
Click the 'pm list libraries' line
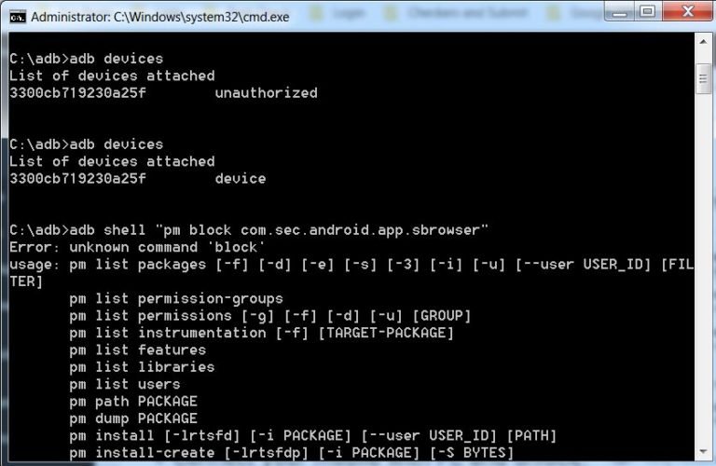[x=142, y=367]
